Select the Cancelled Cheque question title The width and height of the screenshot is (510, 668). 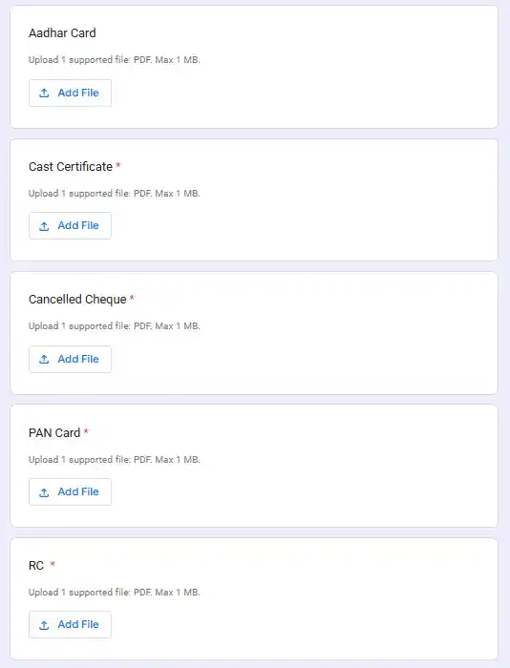pos(77,300)
